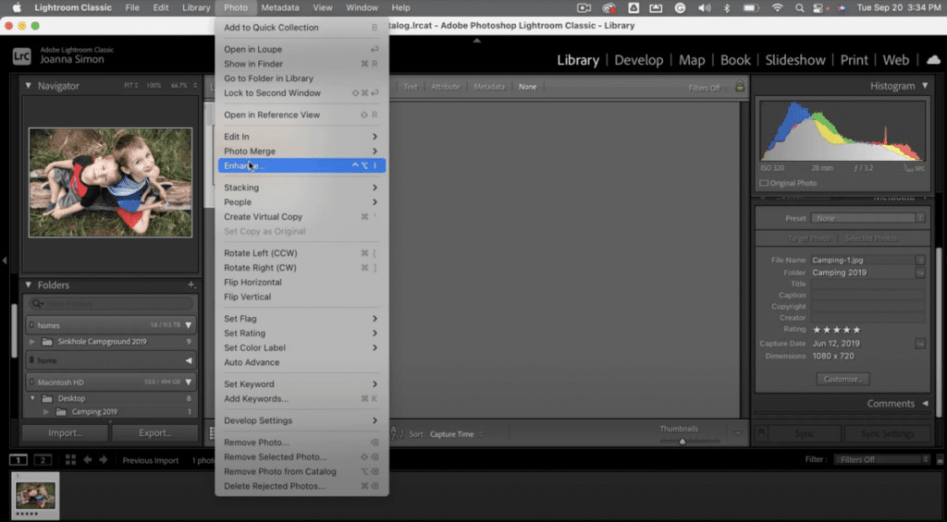947x522 pixels.
Task: Collapse the Macintosh HD volume
Action: [189, 382]
